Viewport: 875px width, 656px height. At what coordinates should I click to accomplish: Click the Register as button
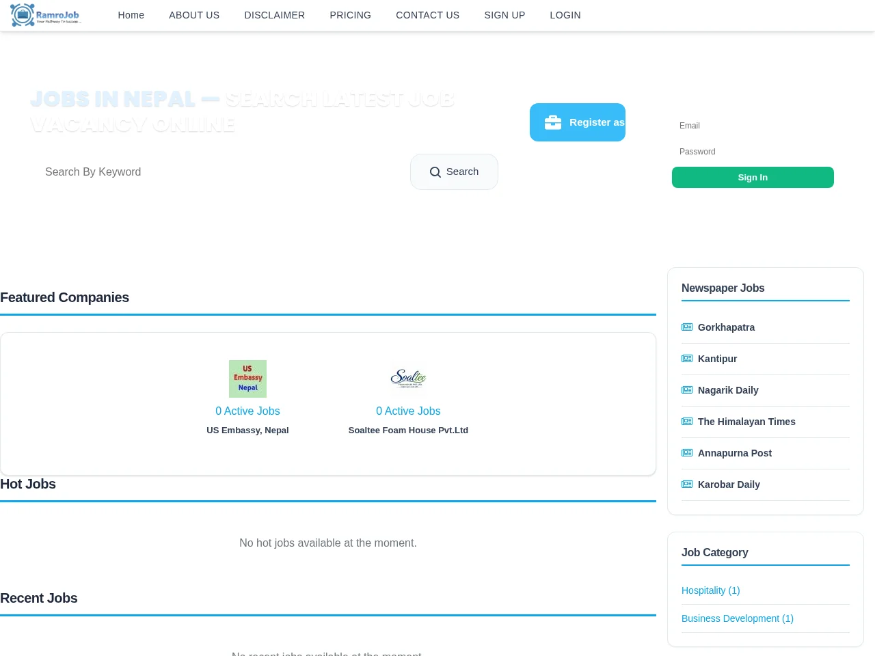coord(578,122)
